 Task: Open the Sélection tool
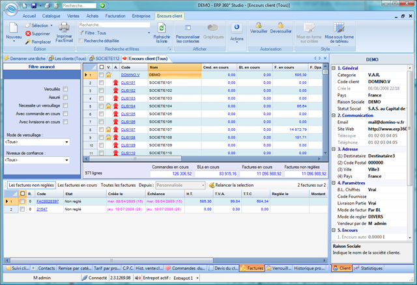click(x=39, y=25)
